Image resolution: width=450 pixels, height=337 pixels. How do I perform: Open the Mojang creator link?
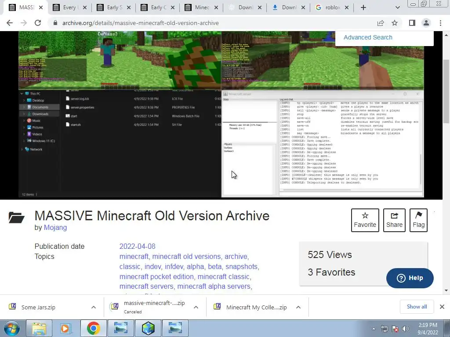click(x=55, y=228)
